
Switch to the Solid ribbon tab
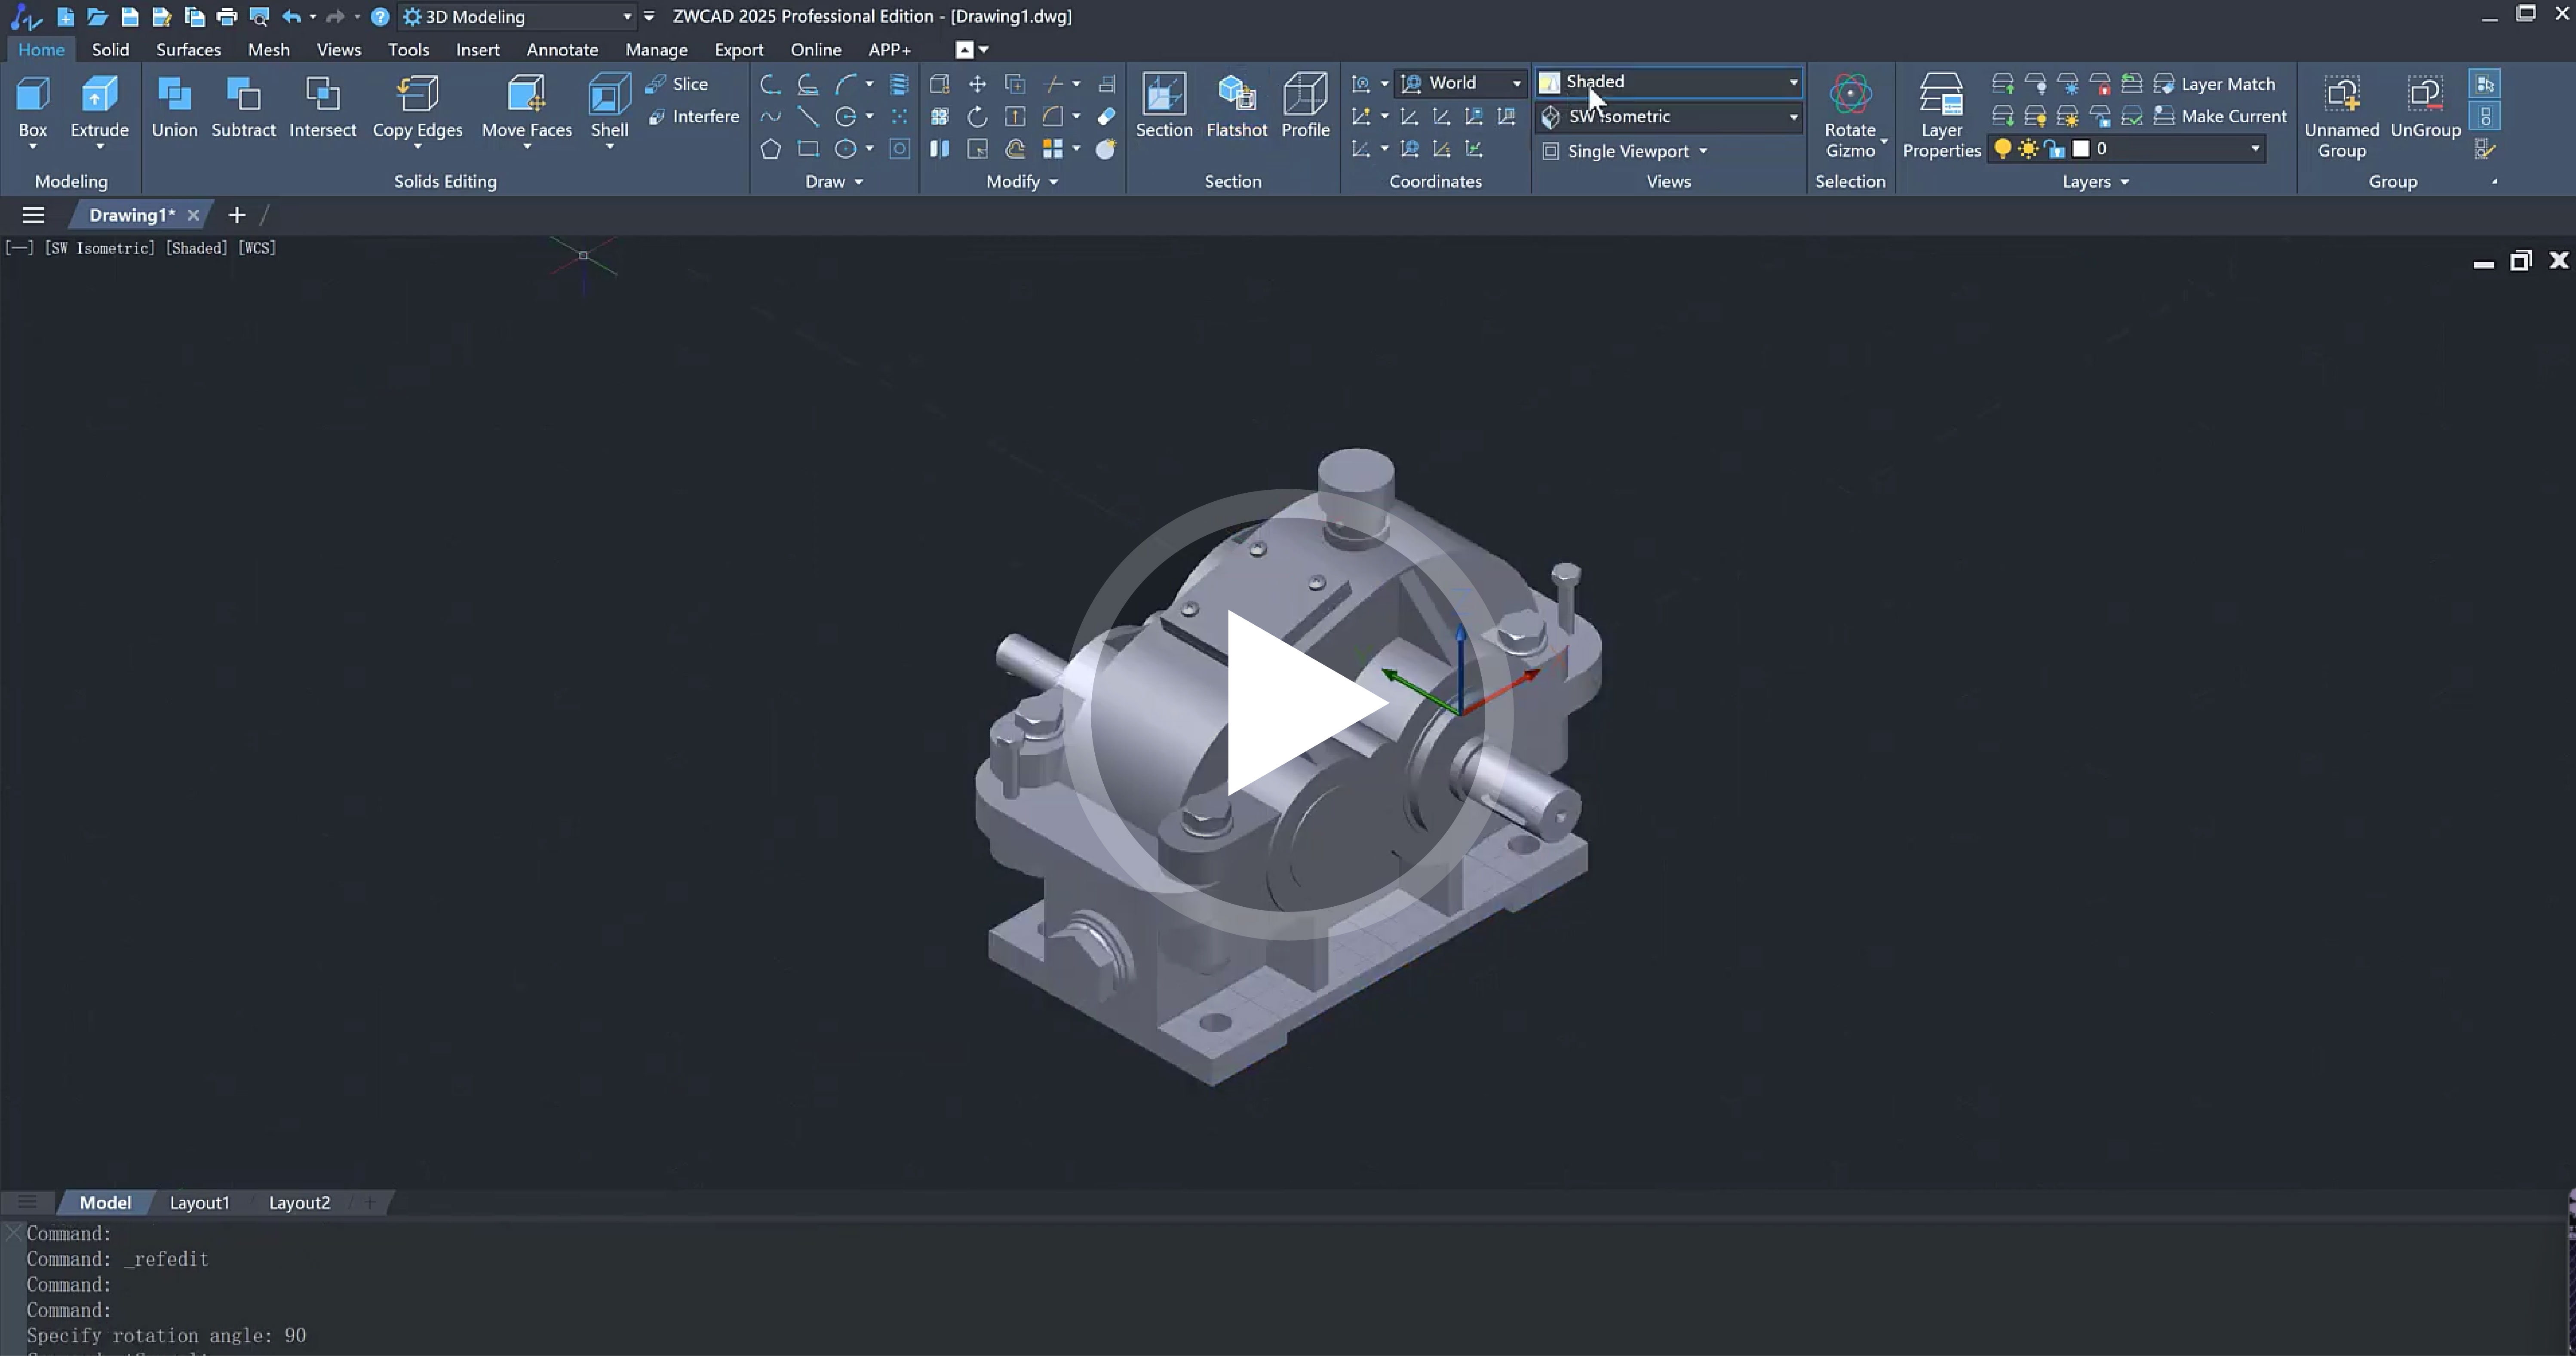coord(110,49)
